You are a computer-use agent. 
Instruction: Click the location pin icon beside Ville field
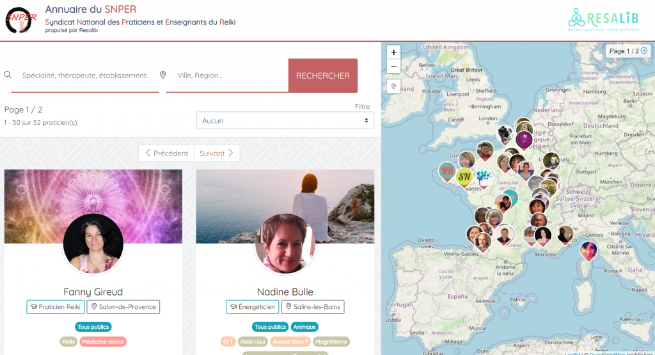(163, 75)
